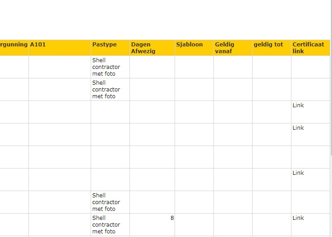Screen dimensions: 332x237
Task: Select the second 'Shell contractor met foto' cell
Action: [106, 89]
